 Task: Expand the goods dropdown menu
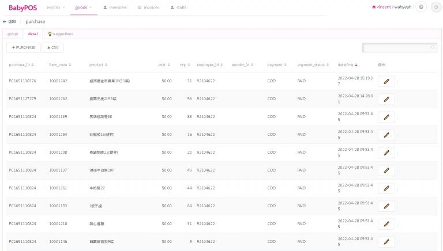click(x=83, y=7)
